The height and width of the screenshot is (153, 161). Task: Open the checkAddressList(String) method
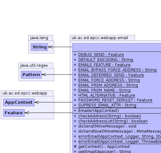click(113, 121)
